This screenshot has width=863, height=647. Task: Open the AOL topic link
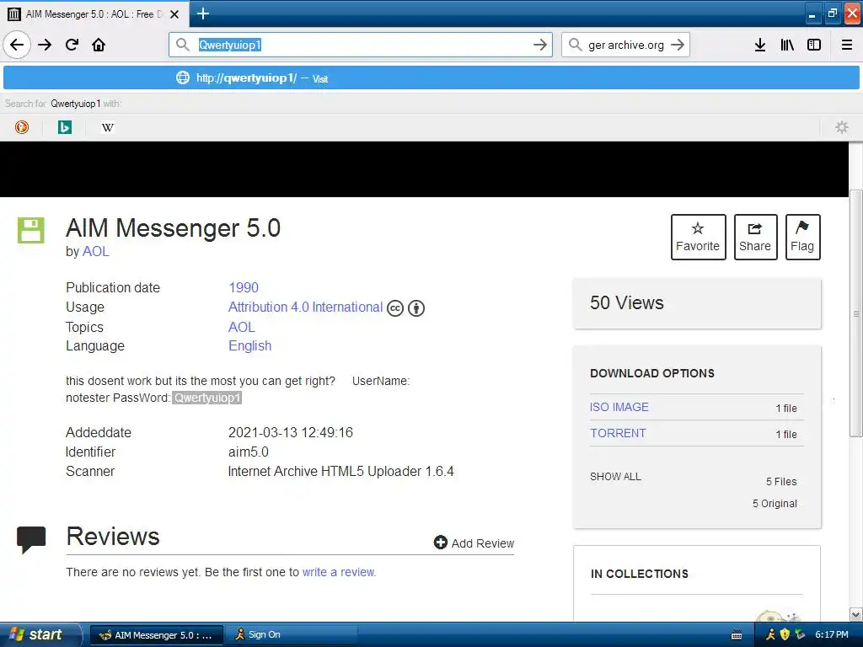point(242,328)
